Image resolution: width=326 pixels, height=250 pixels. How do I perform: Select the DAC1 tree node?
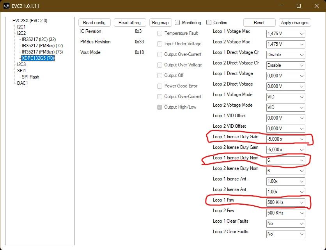click(23, 83)
